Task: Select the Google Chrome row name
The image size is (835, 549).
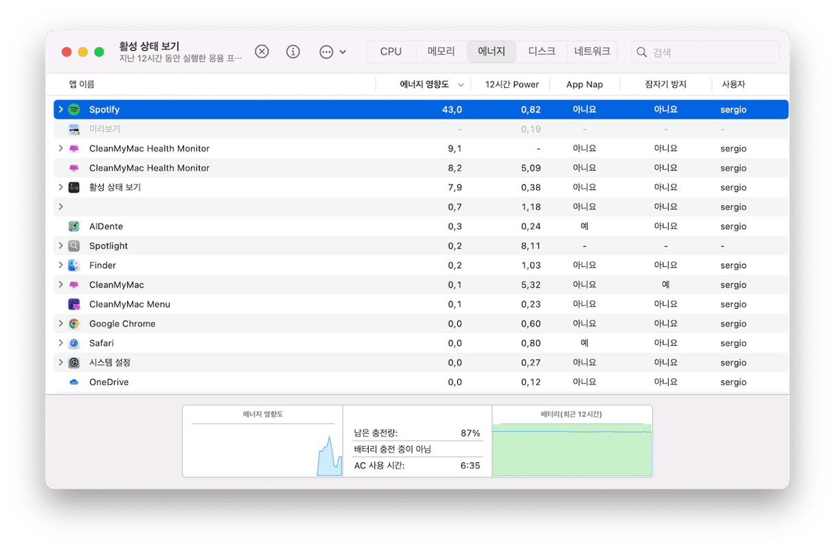Action: 122,324
